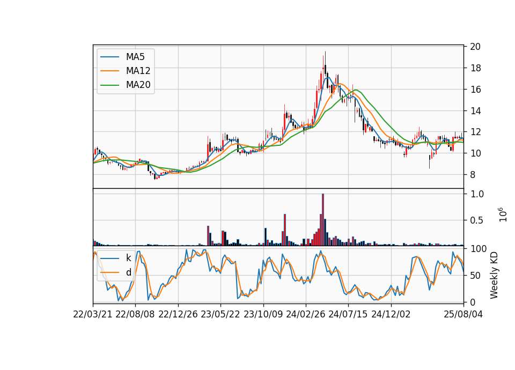515x370 pixels.
Task: Click the 24/02/26 date axis label
Action: coord(305,314)
